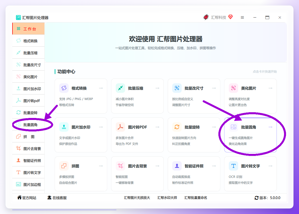Click the 拼图 card title

click(75, 166)
